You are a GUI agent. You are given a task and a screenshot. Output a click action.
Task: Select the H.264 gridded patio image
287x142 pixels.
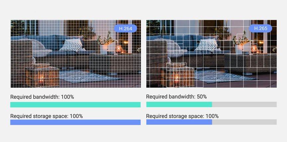pos(76,54)
